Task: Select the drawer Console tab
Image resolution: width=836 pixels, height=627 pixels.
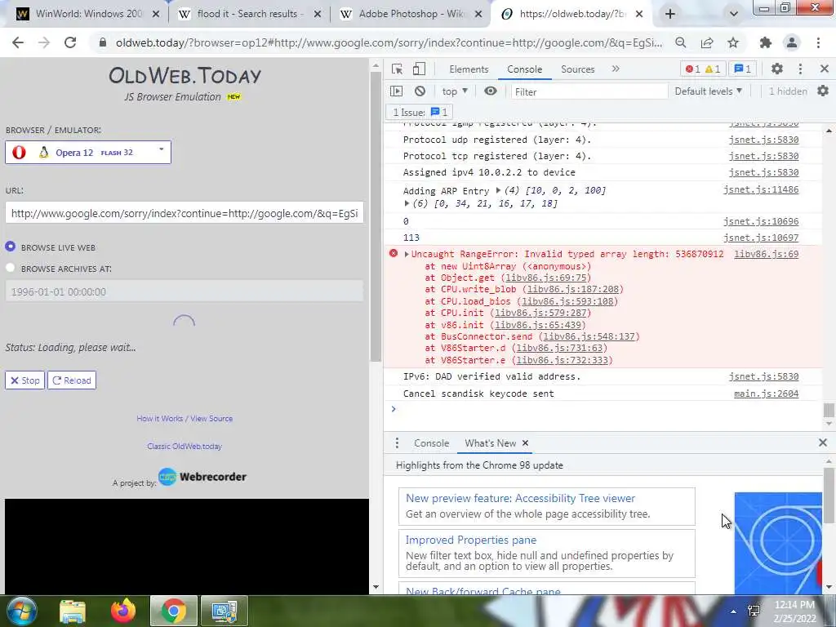Action: point(431,443)
